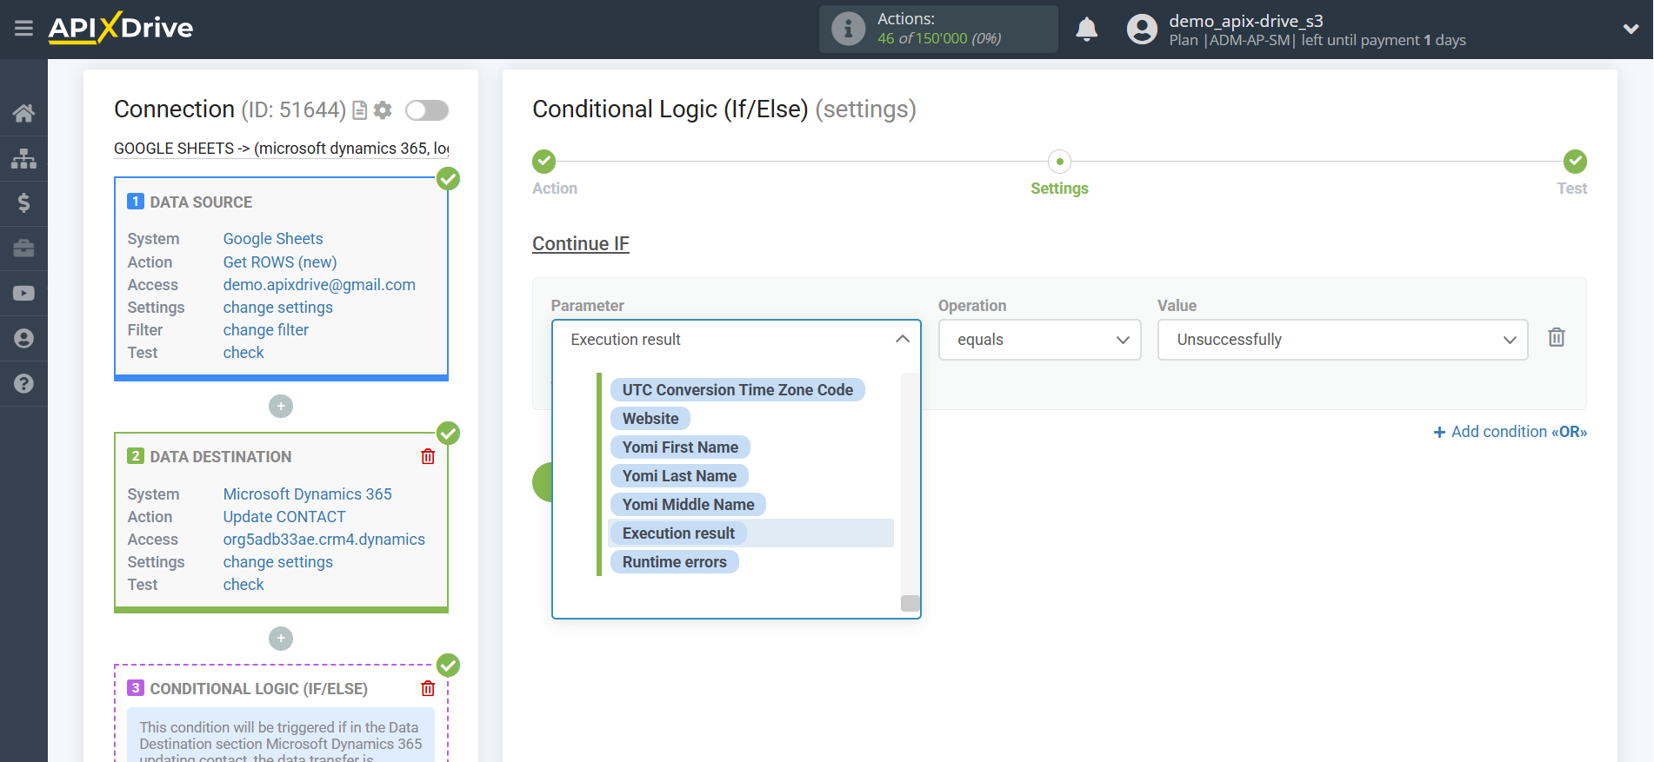Delete the Conditional Logic block
This screenshot has width=1654, height=762.
[x=428, y=688]
